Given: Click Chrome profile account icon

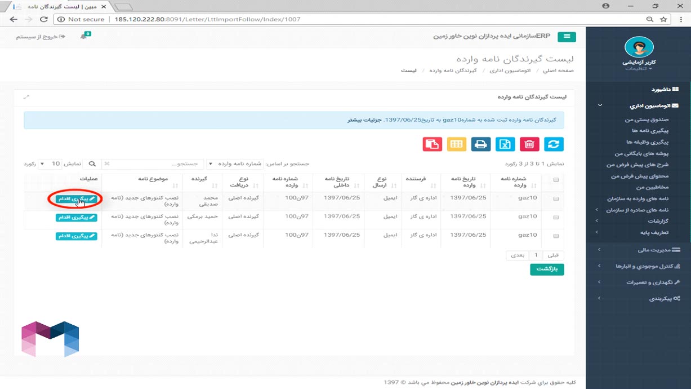Looking at the screenshot, I should point(606,6).
